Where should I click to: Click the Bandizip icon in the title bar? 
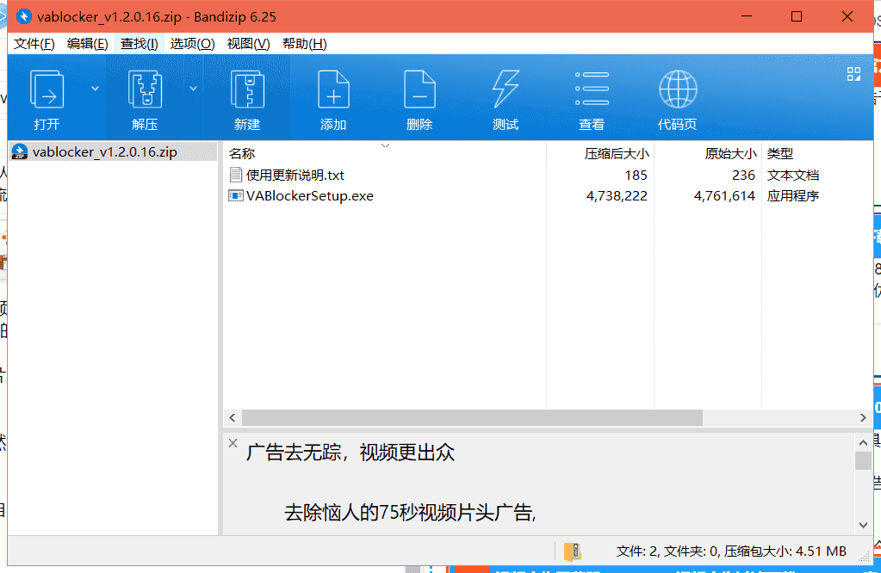[24, 17]
